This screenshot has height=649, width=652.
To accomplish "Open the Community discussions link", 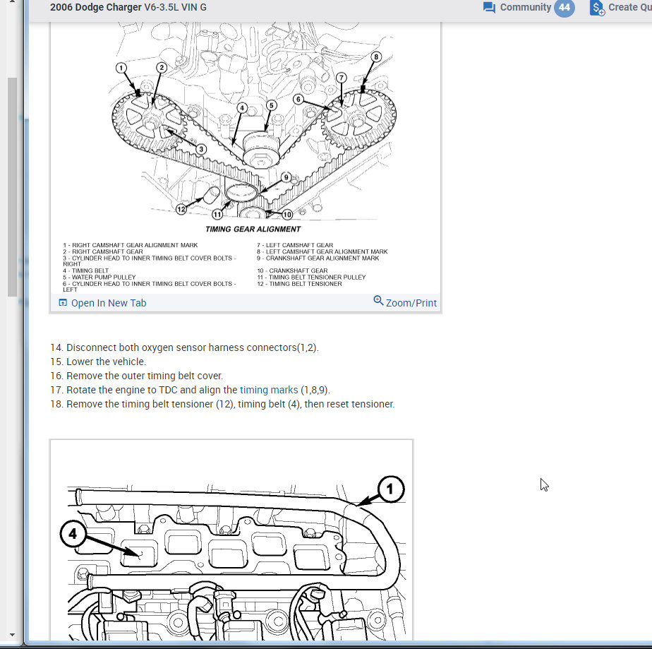I will 525,7.
